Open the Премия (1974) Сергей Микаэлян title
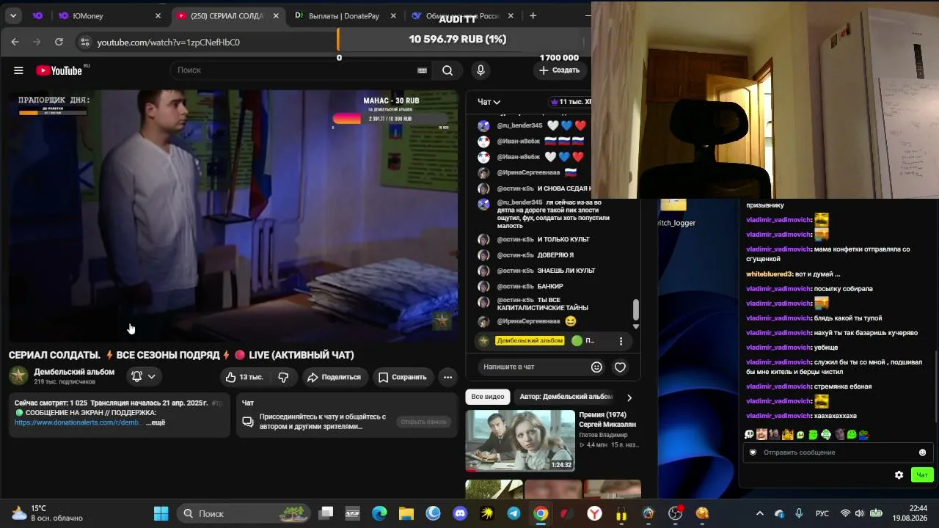939x528 pixels. [607, 419]
